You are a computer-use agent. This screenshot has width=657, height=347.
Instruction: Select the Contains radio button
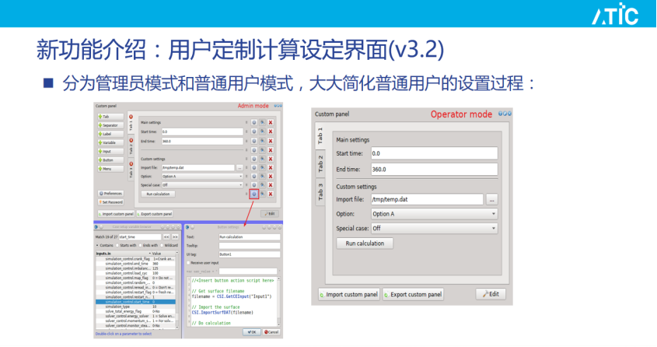97,245
